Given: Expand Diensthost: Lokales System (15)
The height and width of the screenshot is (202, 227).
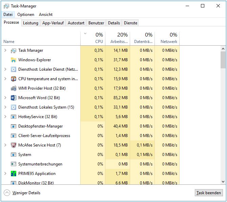Looking at the screenshot, I should pos(5,107).
